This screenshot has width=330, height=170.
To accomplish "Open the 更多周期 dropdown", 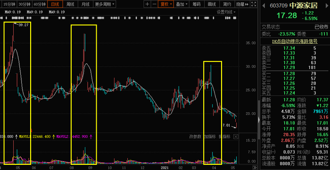I will [105, 4].
